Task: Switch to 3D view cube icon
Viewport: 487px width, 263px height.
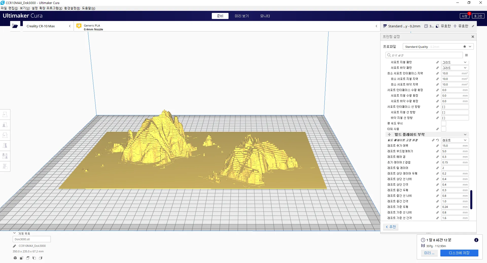Action: pyautogui.click(x=15, y=258)
